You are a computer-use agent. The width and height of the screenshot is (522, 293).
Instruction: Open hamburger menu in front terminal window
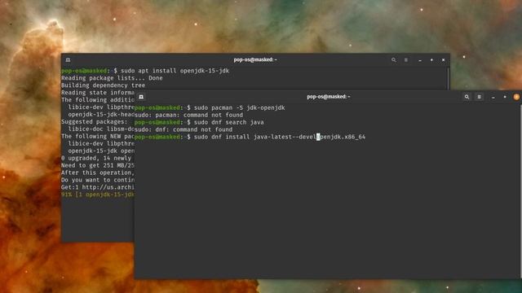479,97
